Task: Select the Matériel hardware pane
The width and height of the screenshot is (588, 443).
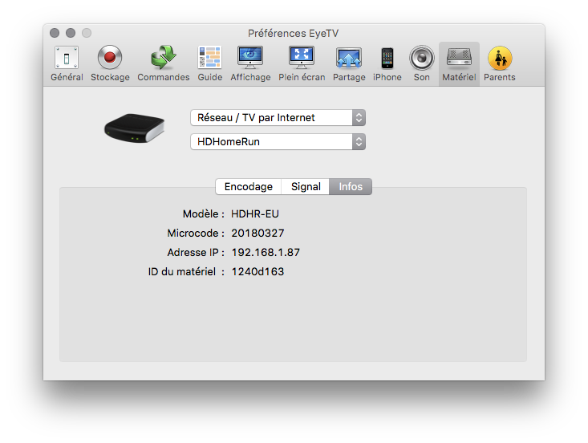Action: click(459, 63)
